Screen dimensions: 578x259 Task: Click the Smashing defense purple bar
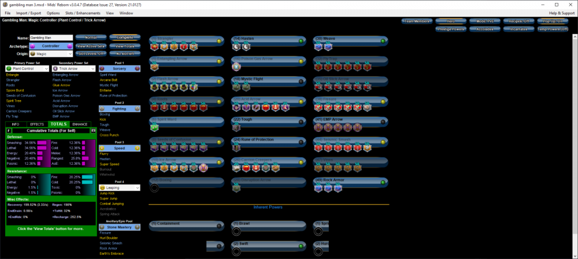42,142
